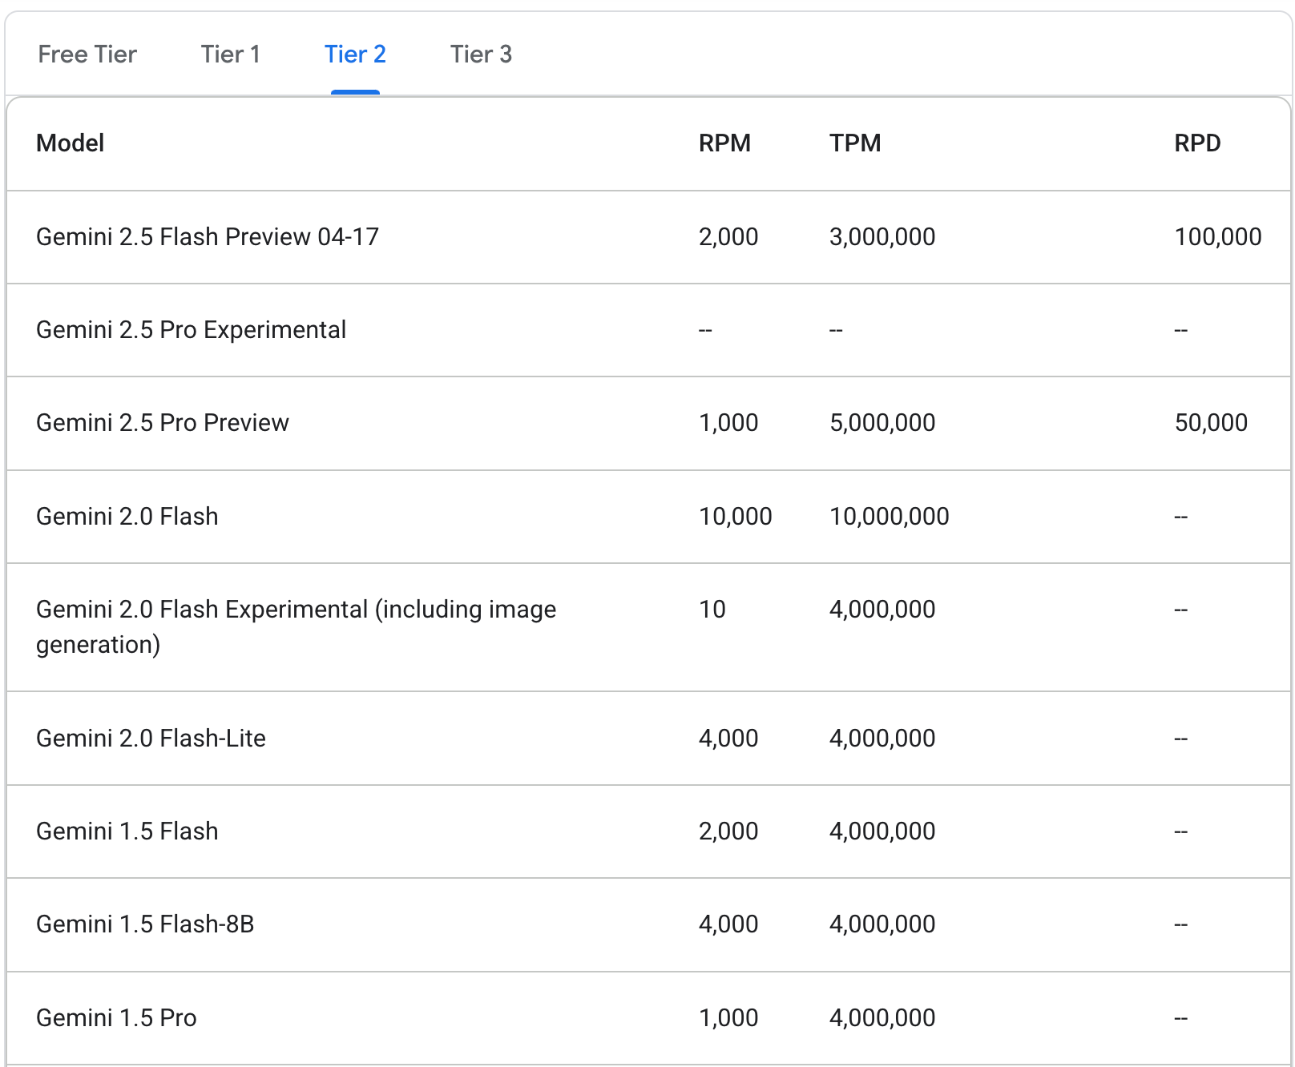Click the Gemini 1.5 Pro model name

click(x=116, y=1018)
